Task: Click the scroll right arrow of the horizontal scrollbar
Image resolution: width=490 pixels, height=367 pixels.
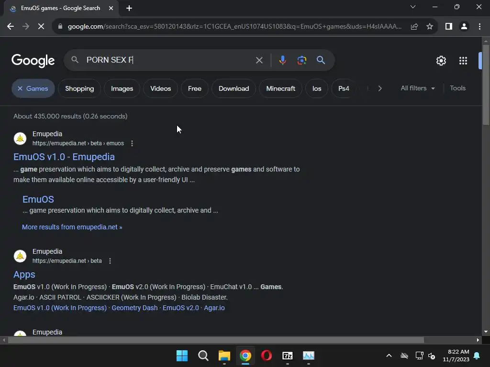Action: (x=478, y=340)
